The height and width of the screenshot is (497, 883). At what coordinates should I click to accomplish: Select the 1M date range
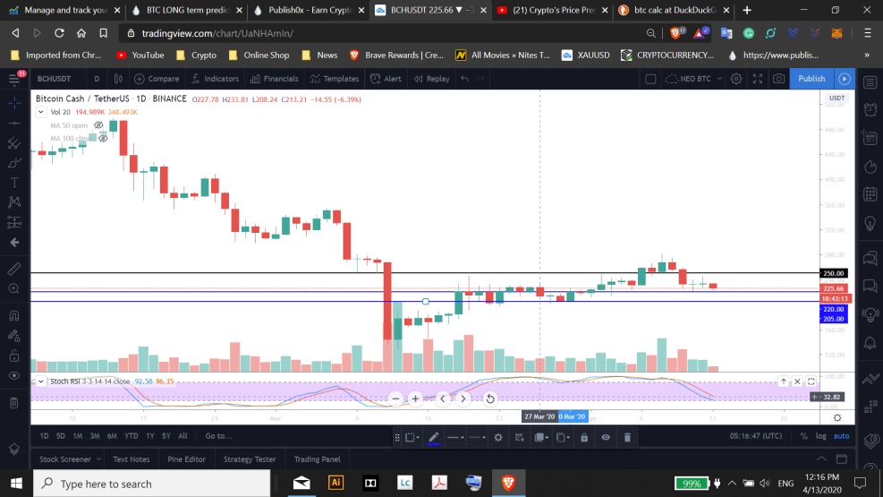78,436
